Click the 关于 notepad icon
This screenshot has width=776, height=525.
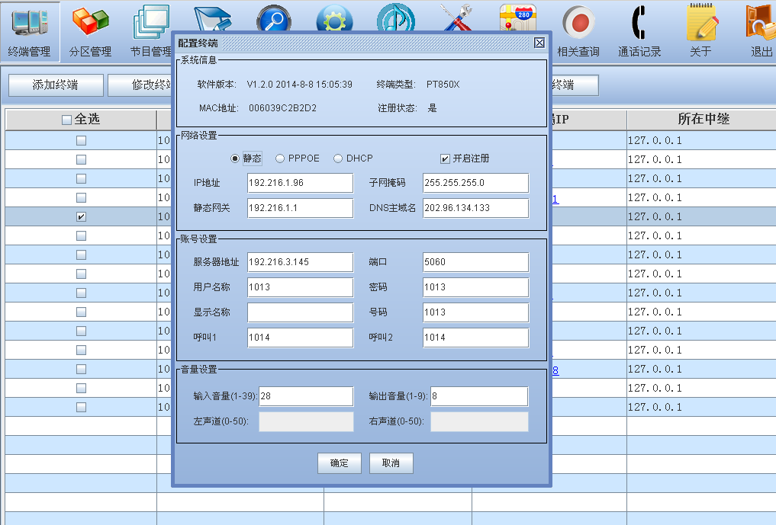tap(700, 24)
